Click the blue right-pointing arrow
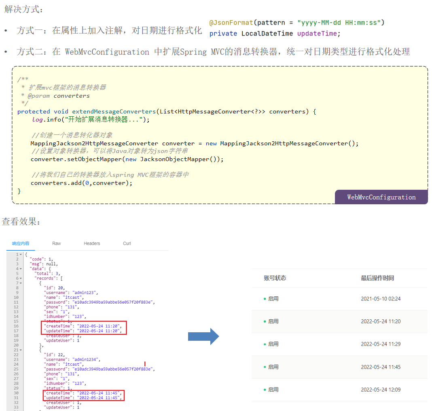This screenshot has width=432, height=411. tap(203, 336)
